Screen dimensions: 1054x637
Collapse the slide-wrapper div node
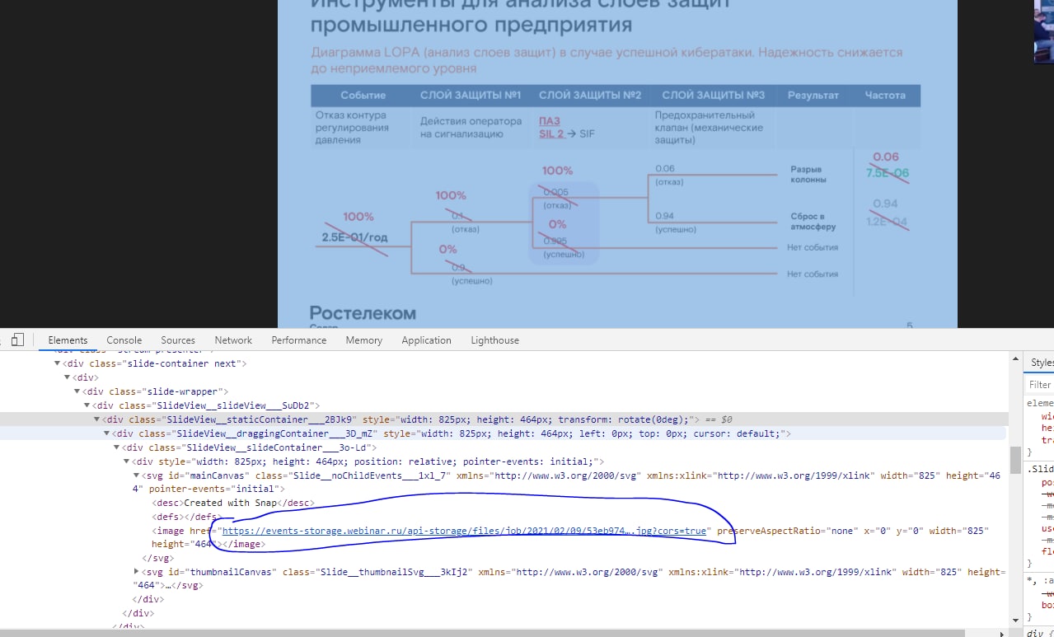(77, 391)
